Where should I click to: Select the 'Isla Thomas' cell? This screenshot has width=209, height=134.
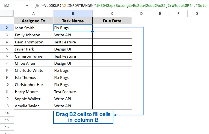coord(33,78)
